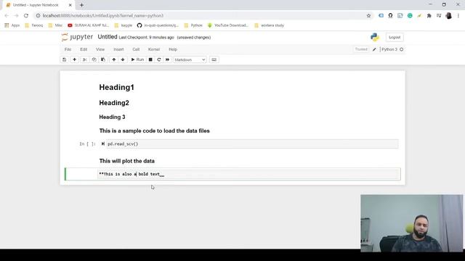
Task: Run the current cell
Action: point(137,59)
